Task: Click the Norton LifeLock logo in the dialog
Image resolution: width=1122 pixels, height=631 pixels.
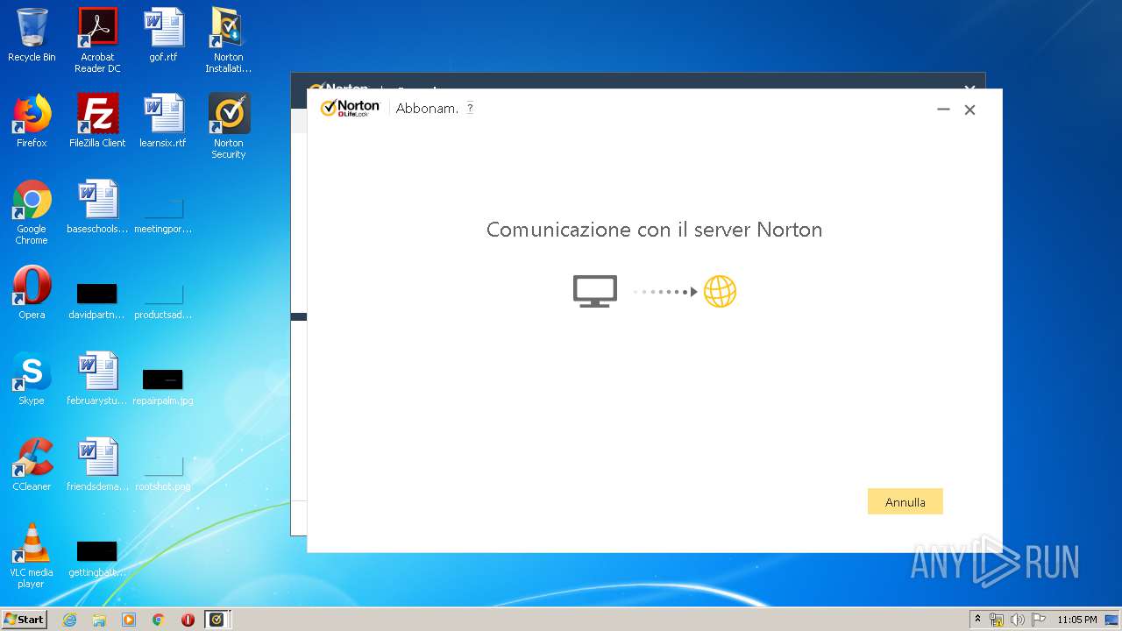Action: pos(350,108)
